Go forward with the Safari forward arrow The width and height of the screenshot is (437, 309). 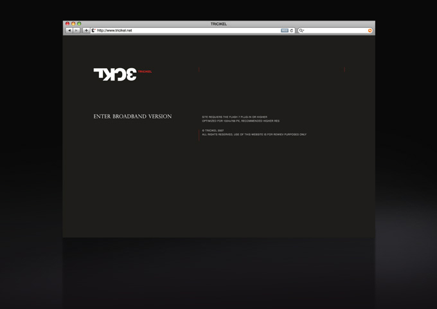coord(76,30)
